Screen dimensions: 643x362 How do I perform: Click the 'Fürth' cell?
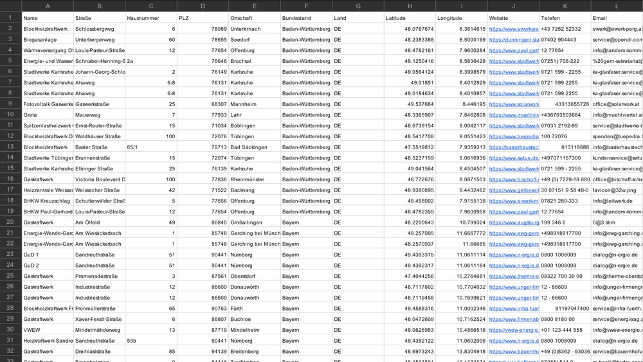(255, 308)
